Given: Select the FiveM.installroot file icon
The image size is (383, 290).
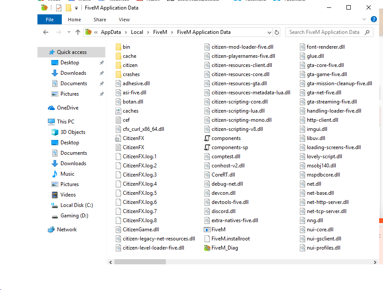Looking at the screenshot, I should coord(207,239).
